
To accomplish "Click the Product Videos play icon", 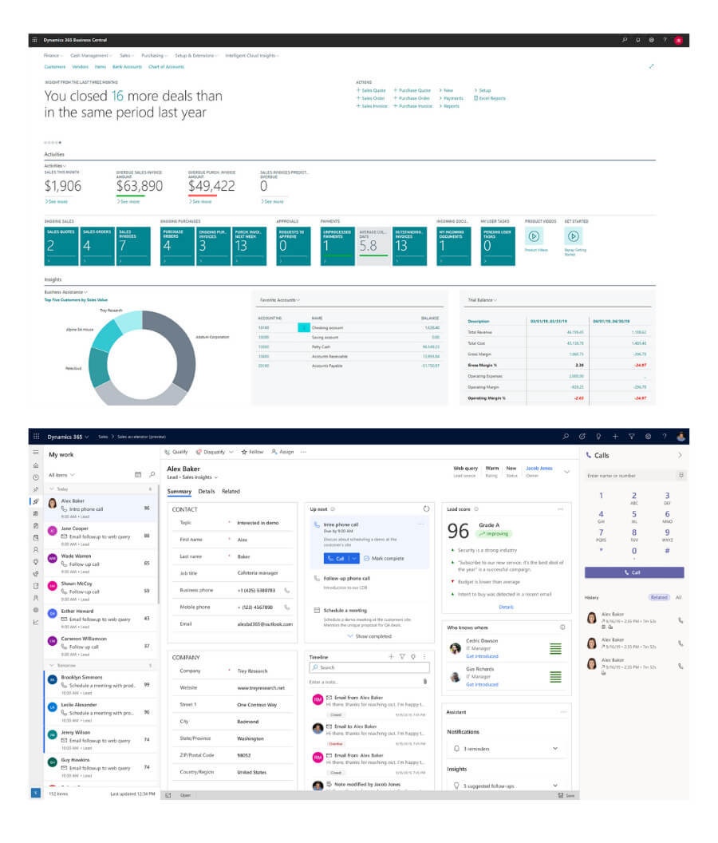I will click(534, 236).
